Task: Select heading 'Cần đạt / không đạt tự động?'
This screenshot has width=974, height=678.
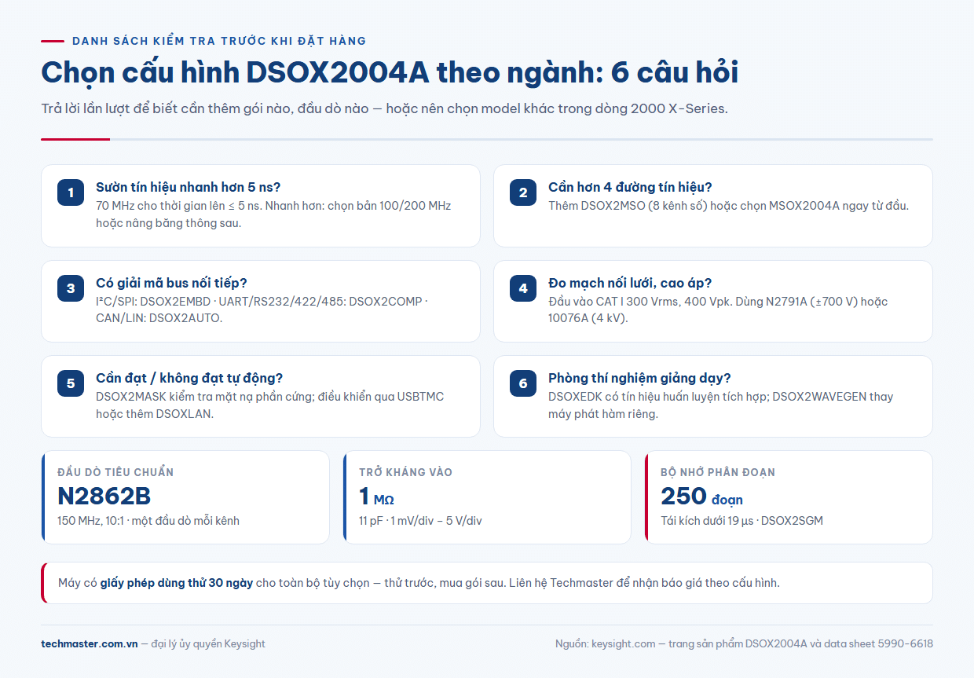Action: (189, 378)
